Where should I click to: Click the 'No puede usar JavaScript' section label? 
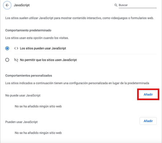point(23,95)
